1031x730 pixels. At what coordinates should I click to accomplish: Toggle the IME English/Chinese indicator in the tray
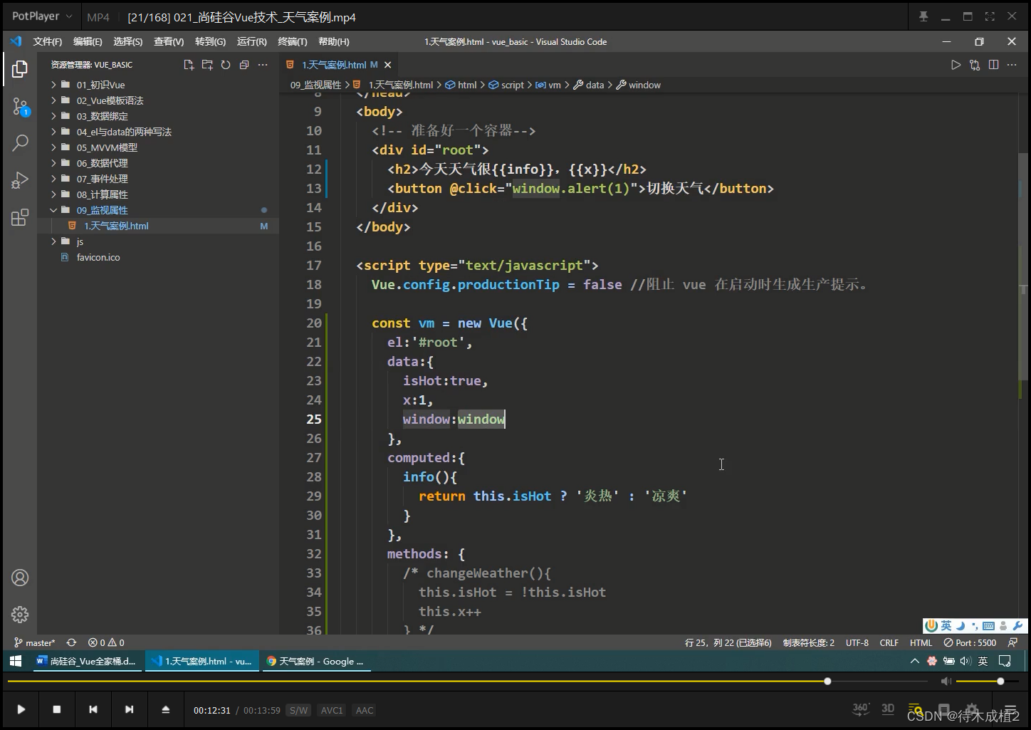point(983,661)
